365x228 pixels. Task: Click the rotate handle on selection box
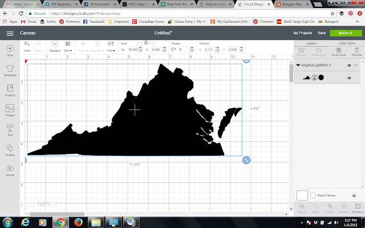pyautogui.click(x=246, y=60)
